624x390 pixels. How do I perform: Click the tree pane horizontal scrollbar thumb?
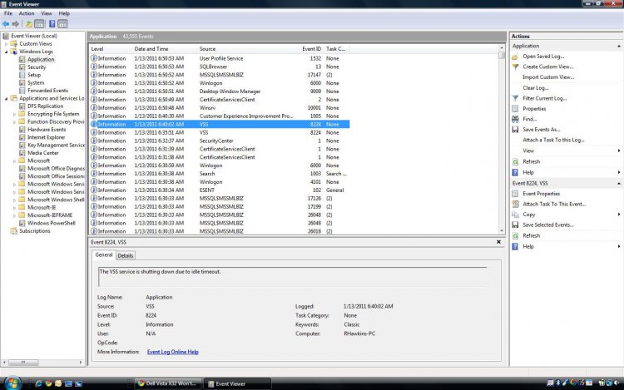[23, 363]
